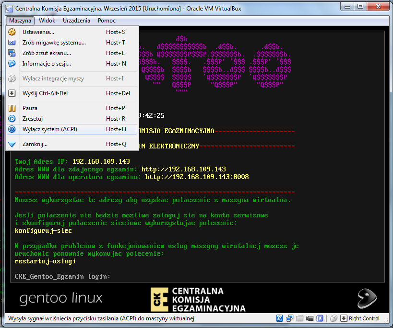The width and height of the screenshot is (393, 328).
Task: Open the Widok menu
Action: point(47,21)
